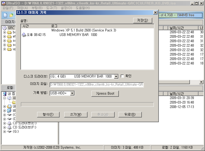Expand the (G:) drive tree node

coord(5,132)
